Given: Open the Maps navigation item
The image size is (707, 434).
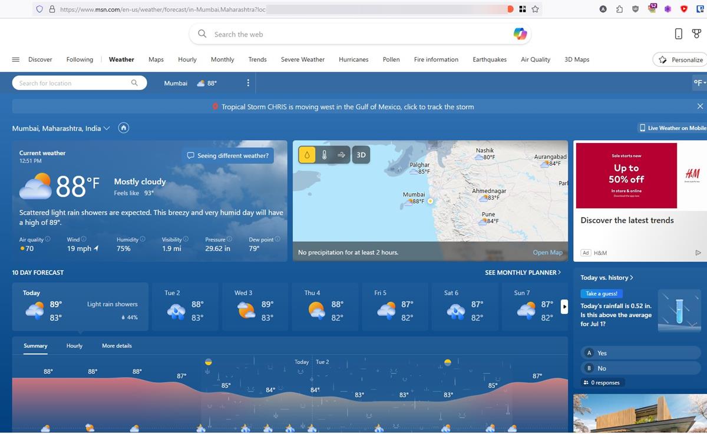Looking at the screenshot, I should 156,59.
